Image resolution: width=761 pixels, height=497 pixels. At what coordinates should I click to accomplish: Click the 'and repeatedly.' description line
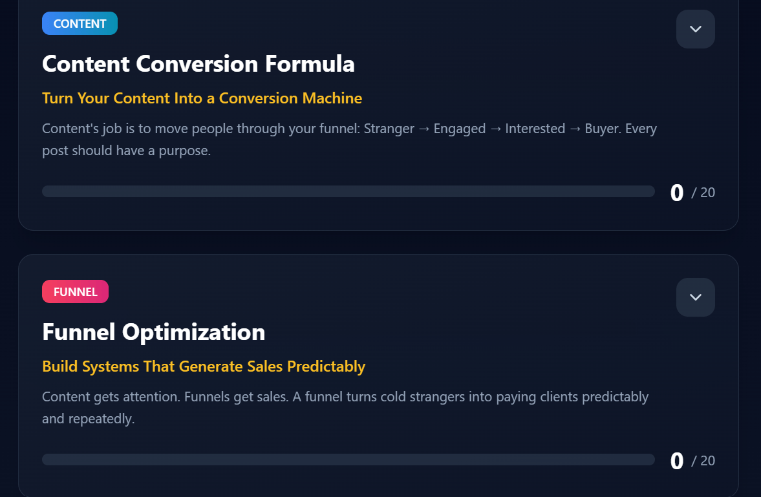88,419
